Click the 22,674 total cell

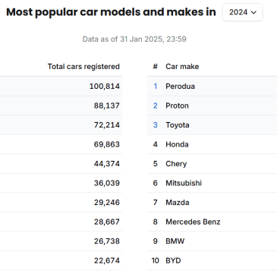[107, 260]
